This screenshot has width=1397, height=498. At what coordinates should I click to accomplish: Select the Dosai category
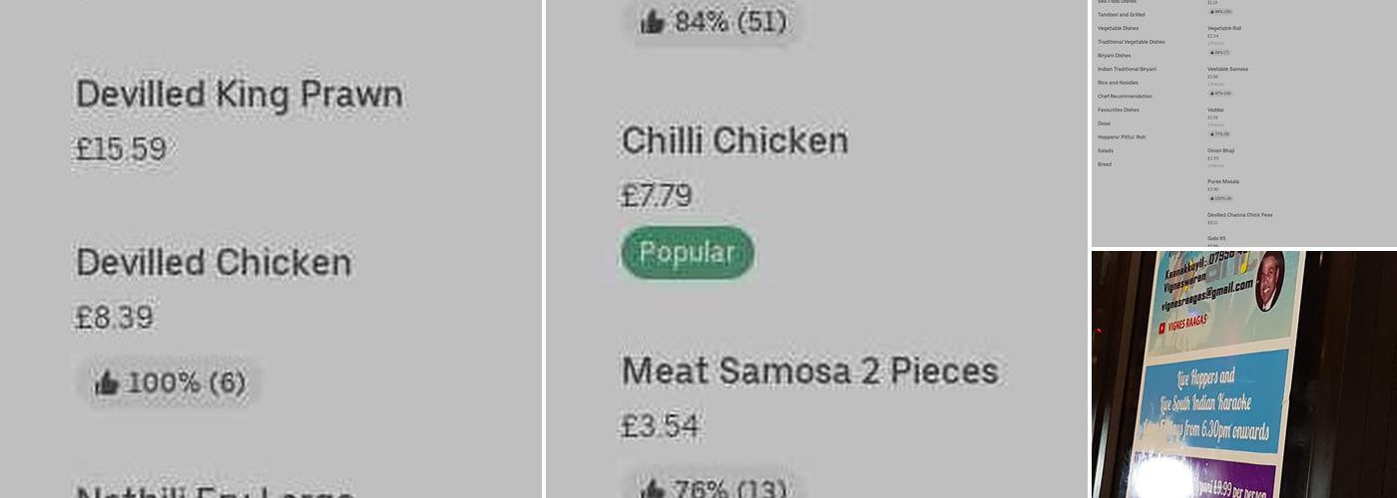tap(1104, 124)
